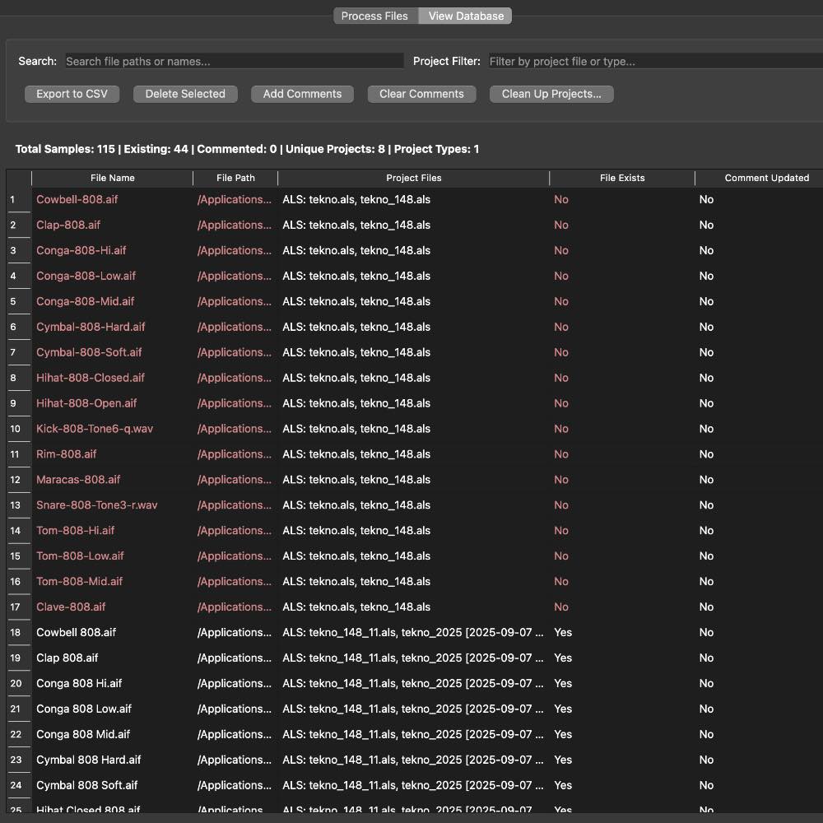Screen dimensions: 823x823
Task: Select the Cowbell-808.aif file name
Action: pyautogui.click(x=77, y=199)
